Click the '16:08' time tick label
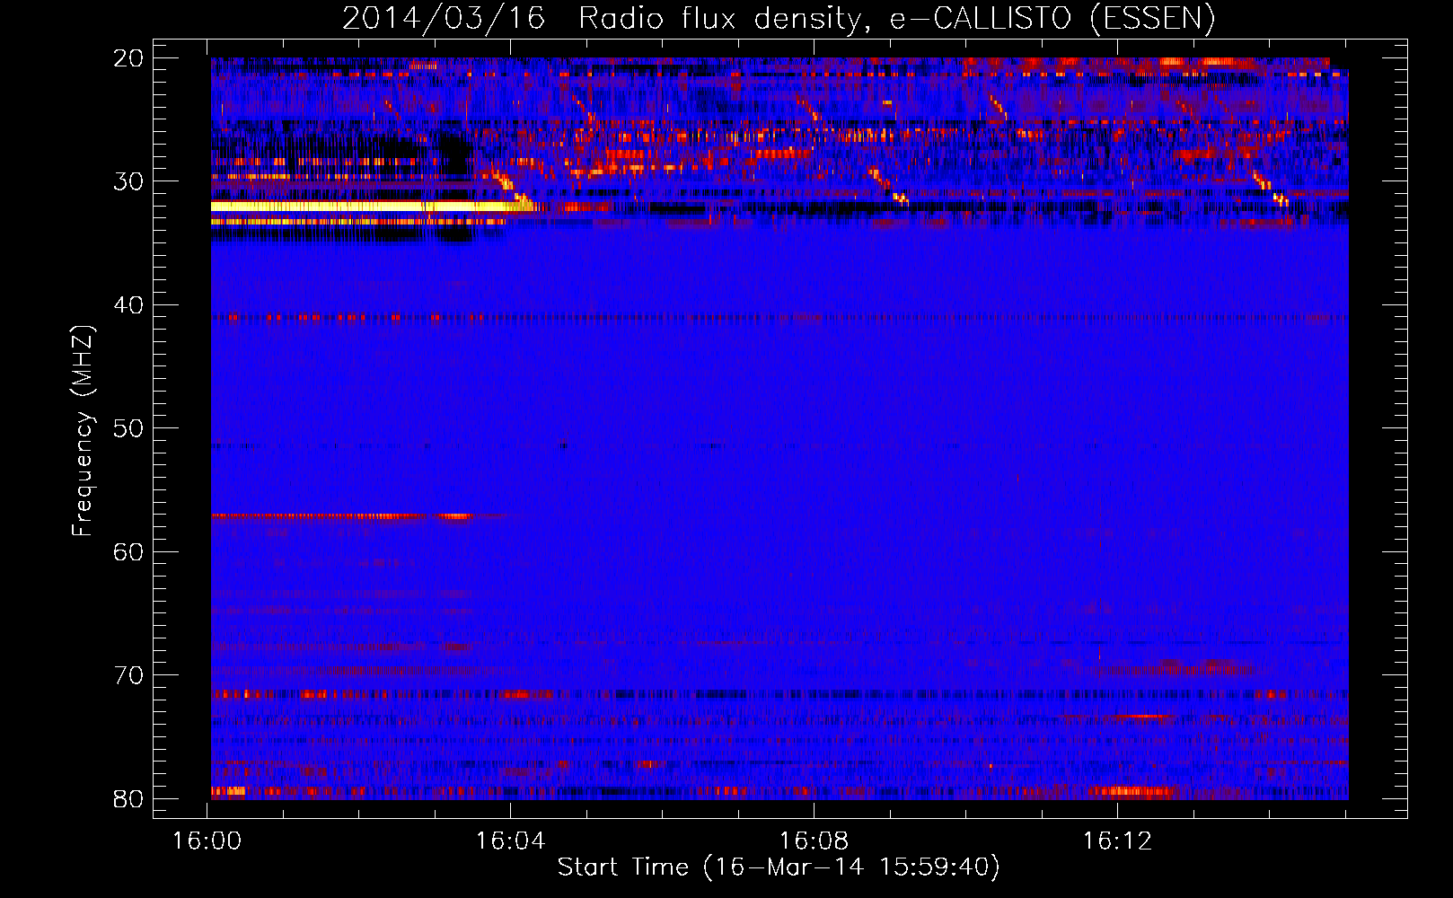The height and width of the screenshot is (898, 1453). pyautogui.click(x=814, y=841)
